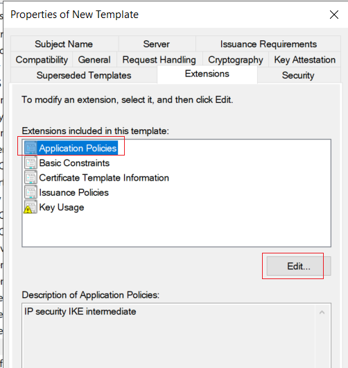
Task: Open the Key Attestation tab
Action: pos(304,60)
